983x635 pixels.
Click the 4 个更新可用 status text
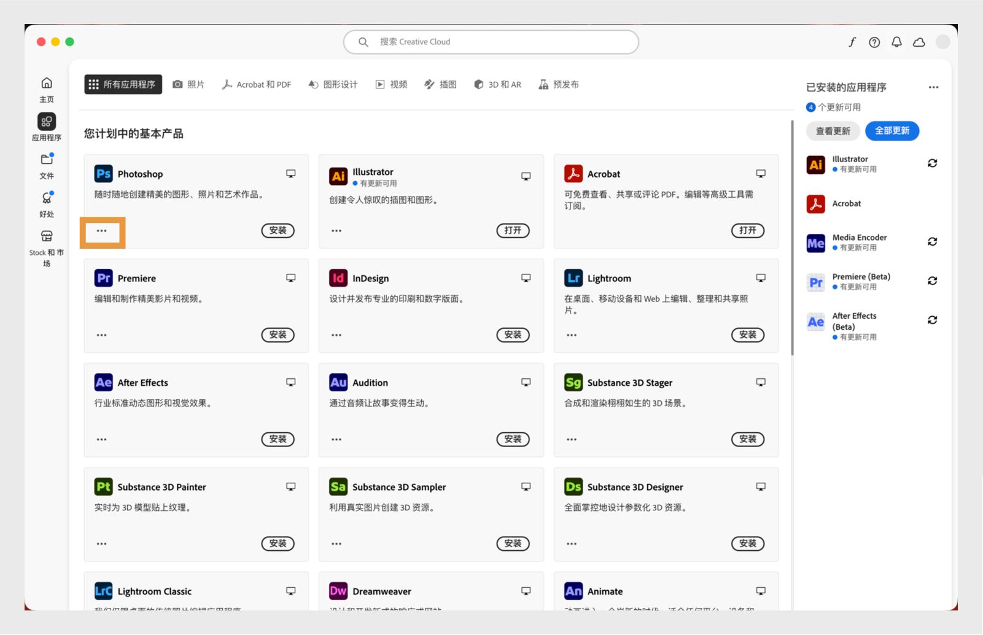click(x=834, y=107)
